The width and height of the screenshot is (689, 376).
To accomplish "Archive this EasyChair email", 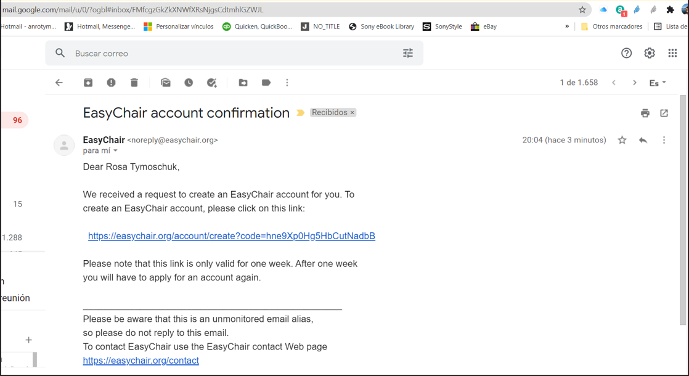I will (x=88, y=83).
